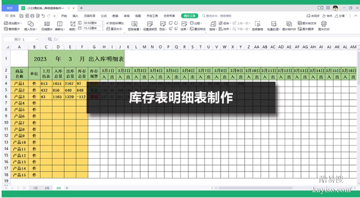Image resolution: width=360 pixels, height=198 pixels.
Task: Click the search commands box 查找命令
Action: click(217, 16)
